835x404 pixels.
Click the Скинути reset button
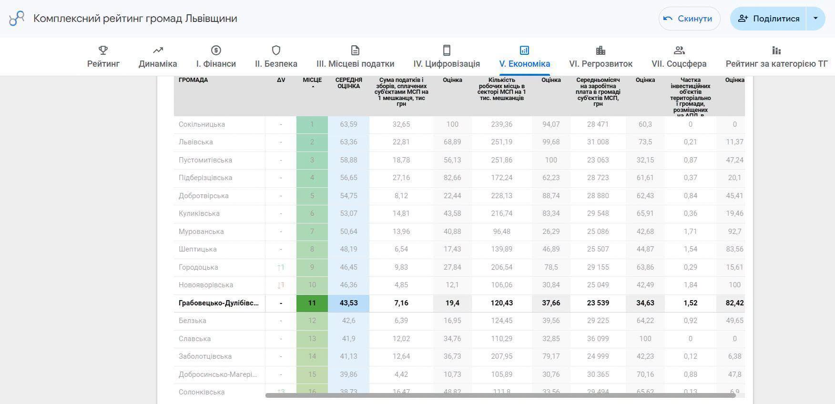pos(689,19)
